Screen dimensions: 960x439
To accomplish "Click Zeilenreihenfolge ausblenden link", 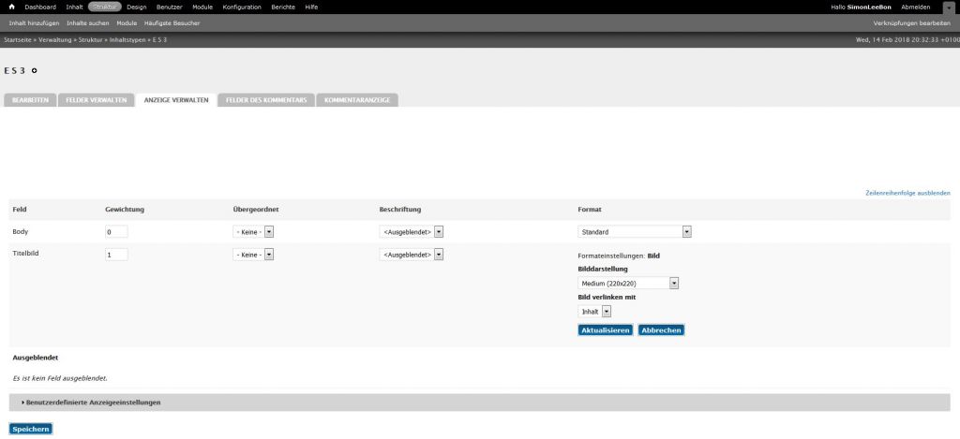I will tap(907, 192).
